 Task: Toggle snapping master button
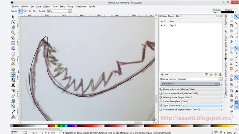click(236, 16)
